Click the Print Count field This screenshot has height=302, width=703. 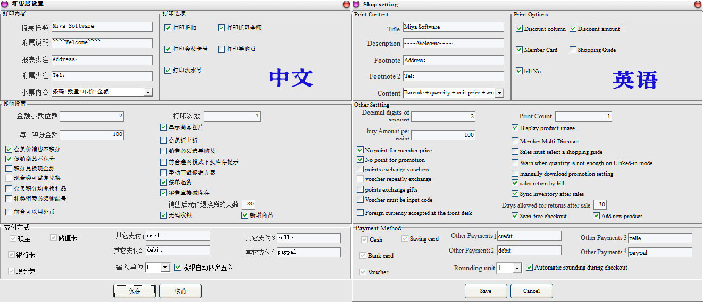coord(583,116)
